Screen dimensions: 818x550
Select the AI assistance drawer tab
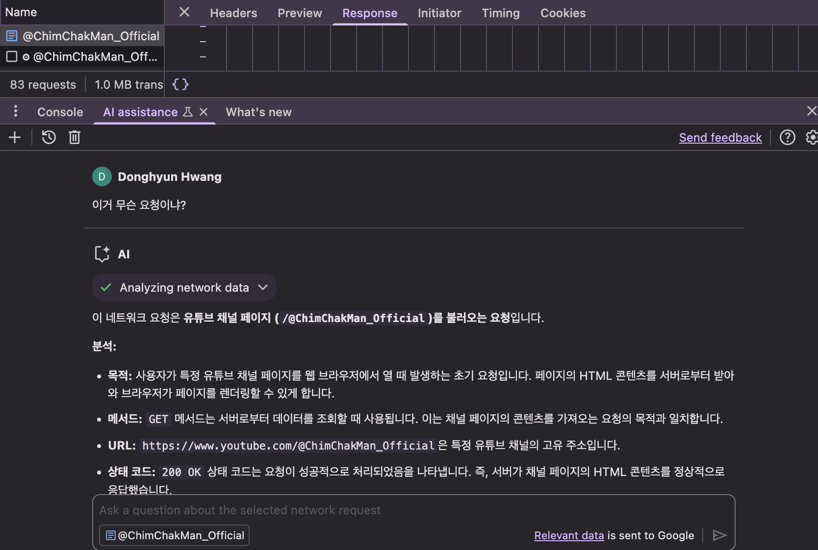[140, 112]
